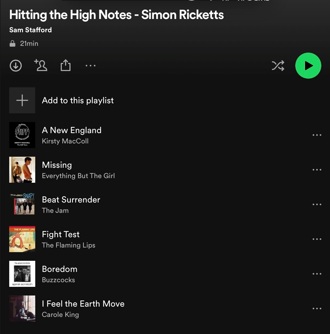Image resolution: width=330 pixels, height=334 pixels.
Task: Share this playlist via share icon
Action: 66,65
